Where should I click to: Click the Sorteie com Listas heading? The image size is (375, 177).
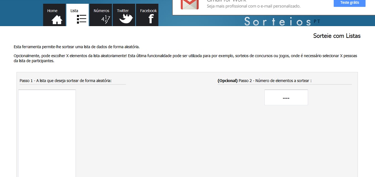pos(337,36)
